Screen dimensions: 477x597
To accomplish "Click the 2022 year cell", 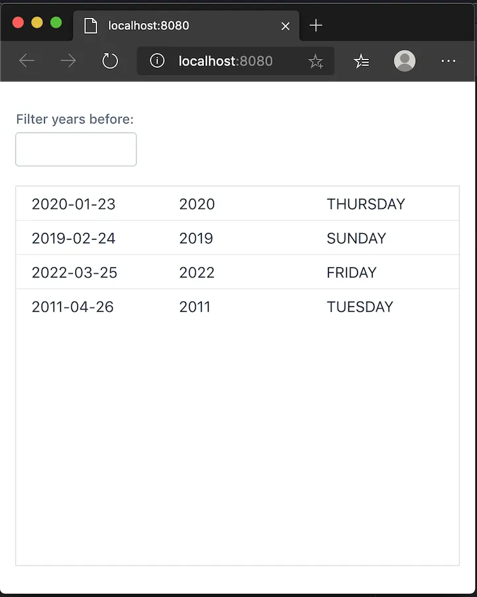I will [x=197, y=273].
